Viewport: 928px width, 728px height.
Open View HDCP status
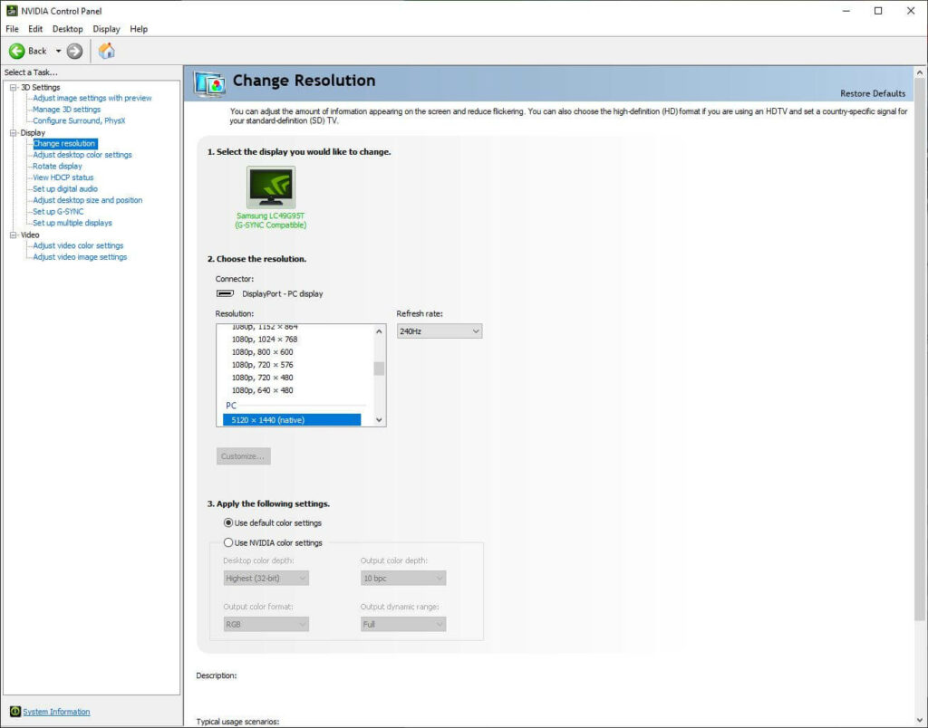click(x=63, y=177)
